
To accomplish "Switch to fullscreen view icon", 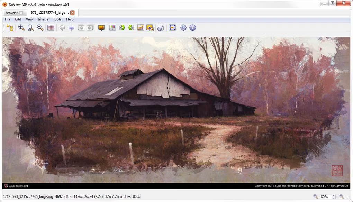I will 172,28.
